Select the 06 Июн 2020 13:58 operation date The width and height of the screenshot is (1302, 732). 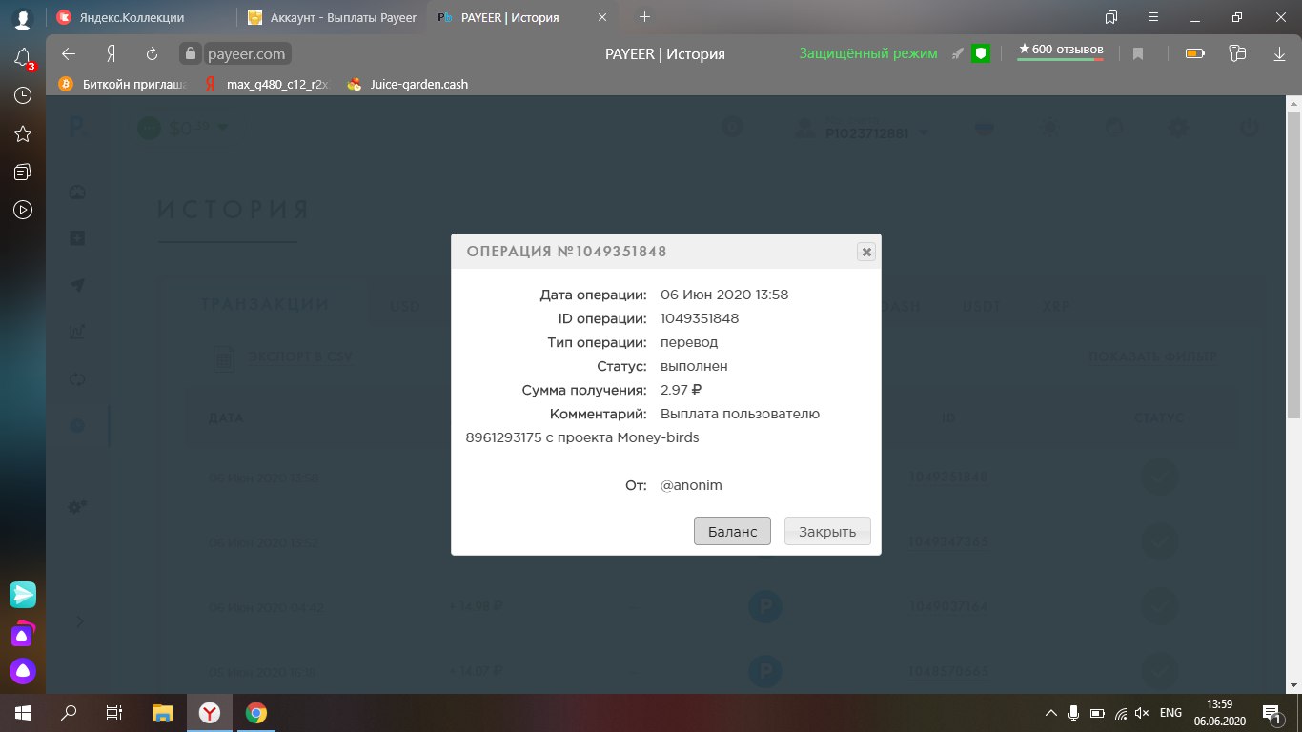coord(724,295)
